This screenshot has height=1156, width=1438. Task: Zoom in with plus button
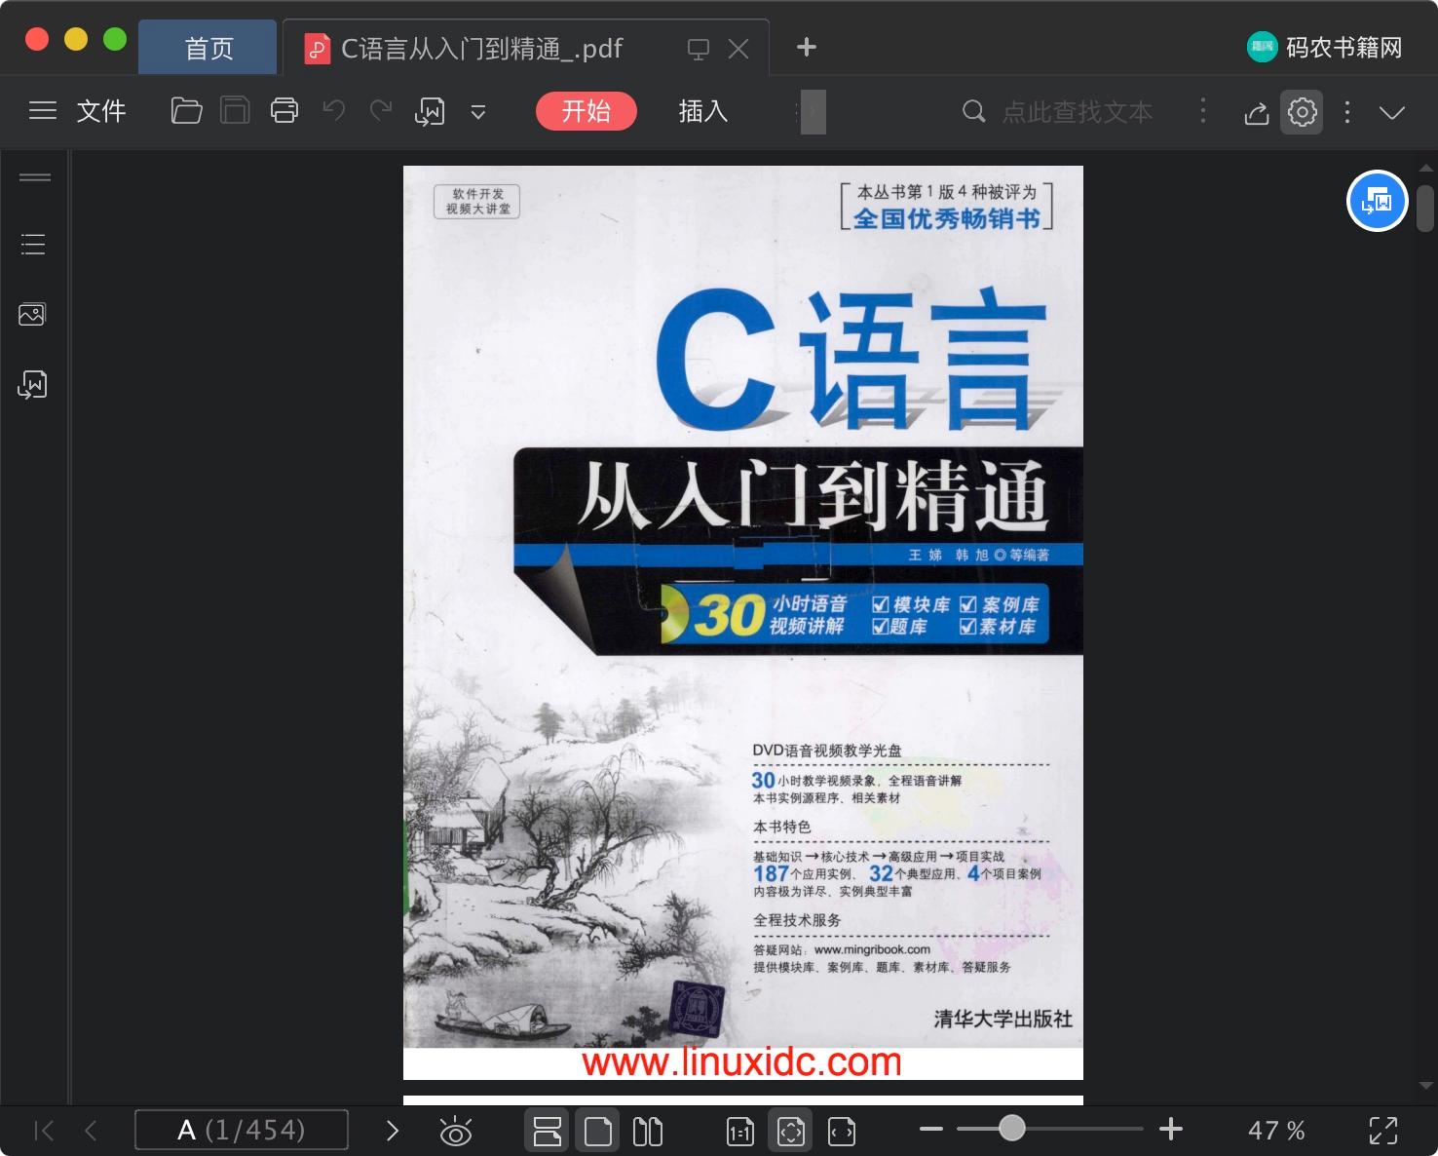click(x=1171, y=1130)
